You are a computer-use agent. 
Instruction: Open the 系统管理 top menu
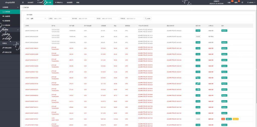[x=70, y=2]
